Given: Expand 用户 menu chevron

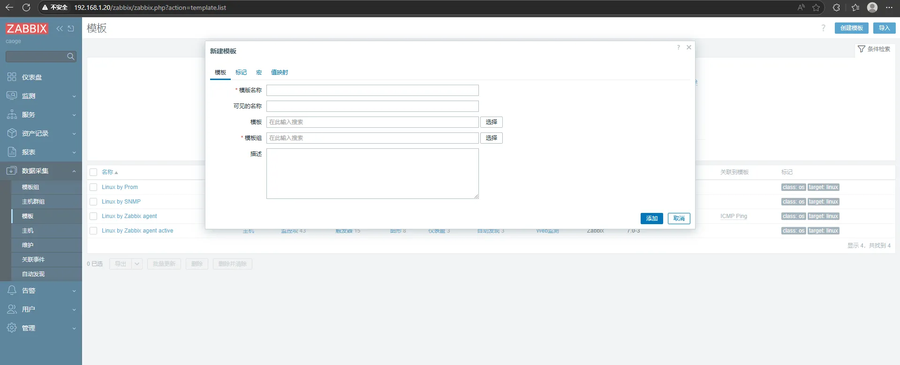Looking at the screenshot, I should point(74,310).
